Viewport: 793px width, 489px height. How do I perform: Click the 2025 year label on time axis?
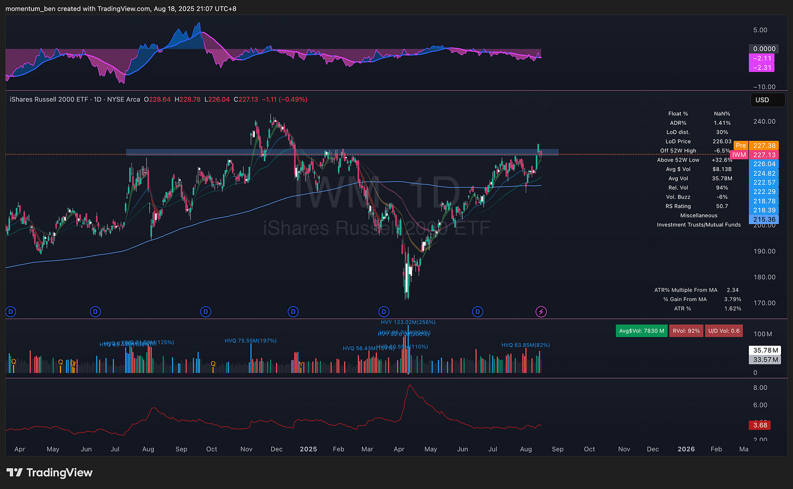point(308,449)
